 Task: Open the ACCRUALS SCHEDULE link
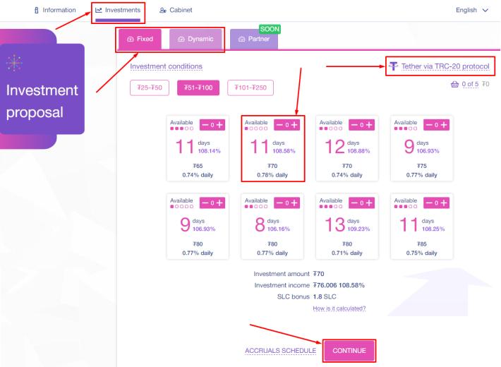pos(280,351)
